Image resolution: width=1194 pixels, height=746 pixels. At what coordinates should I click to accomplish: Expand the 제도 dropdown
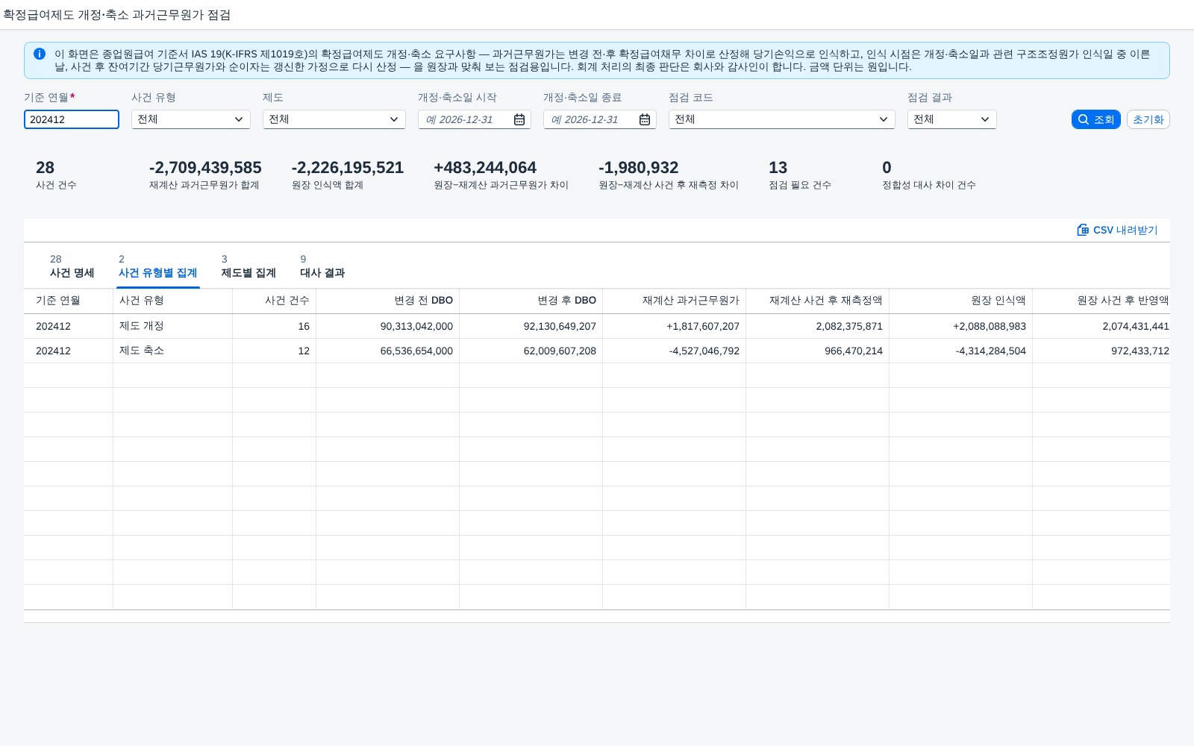point(334,119)
